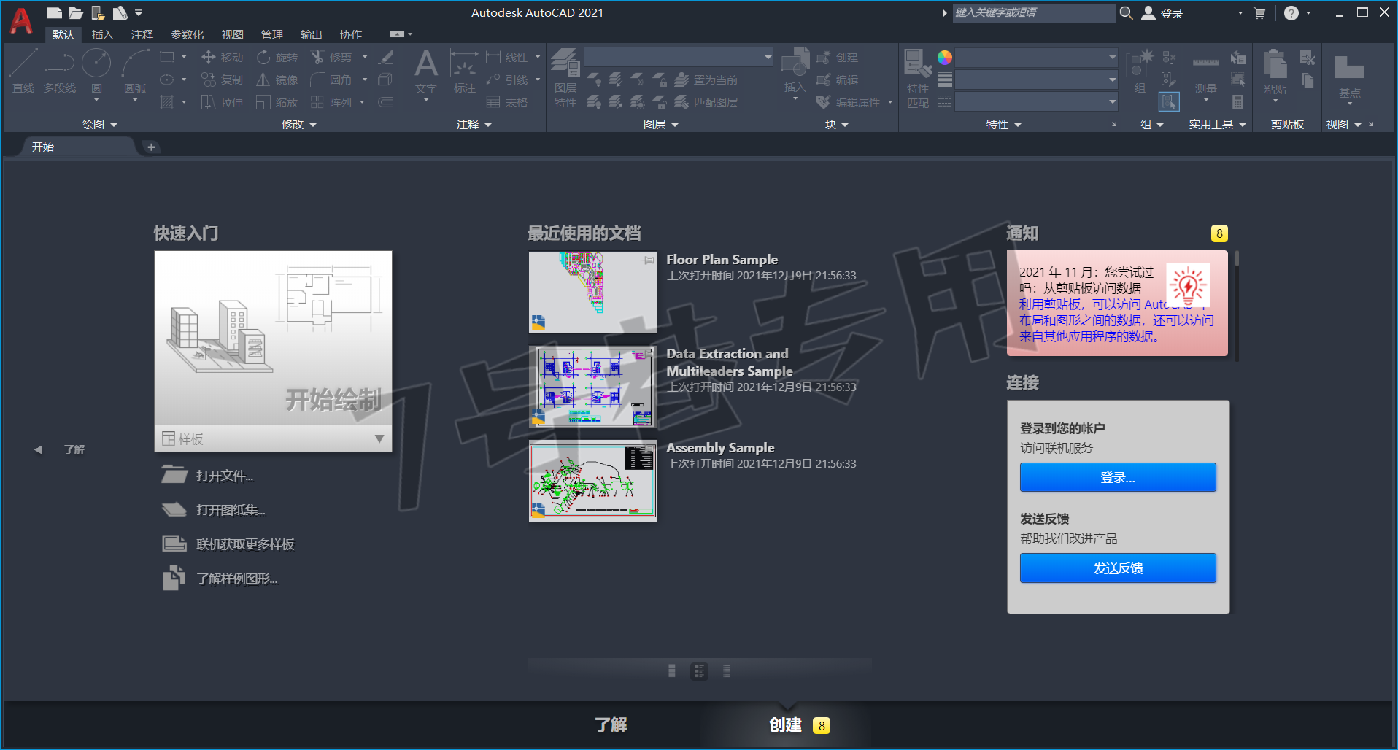1398x750 pixels.
Task: Click the left arrow to Learn (了解) page
Action: [x=38, y=449]
